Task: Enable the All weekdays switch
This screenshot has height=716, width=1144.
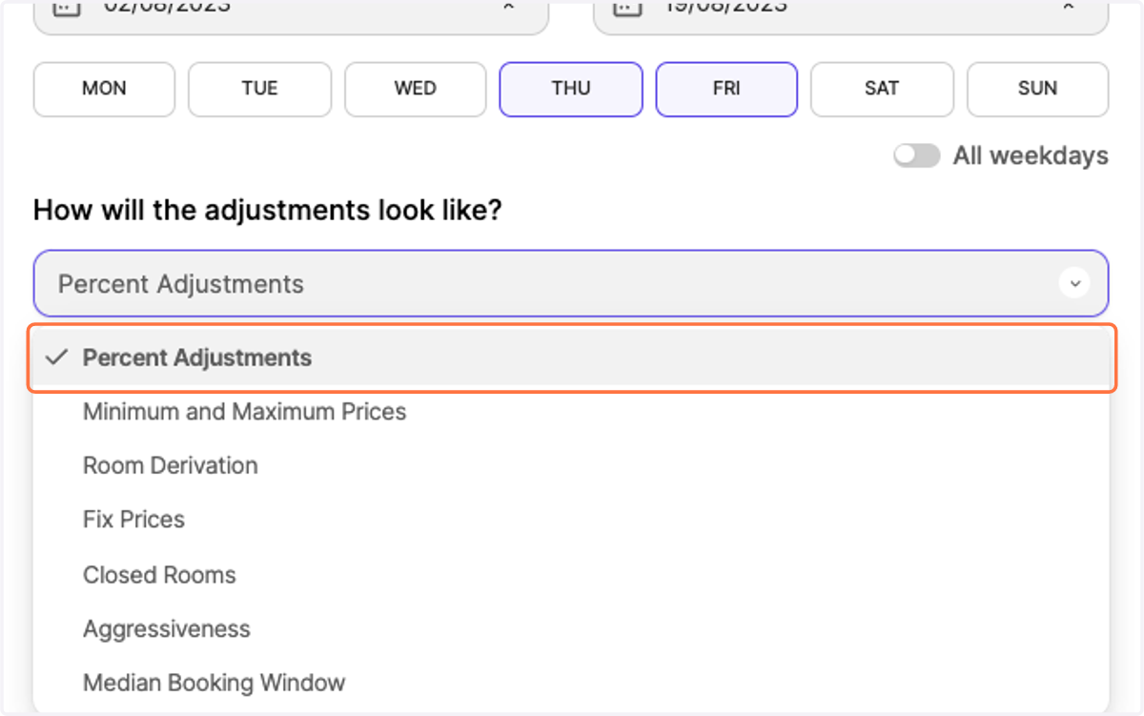Action: point(917,155)
